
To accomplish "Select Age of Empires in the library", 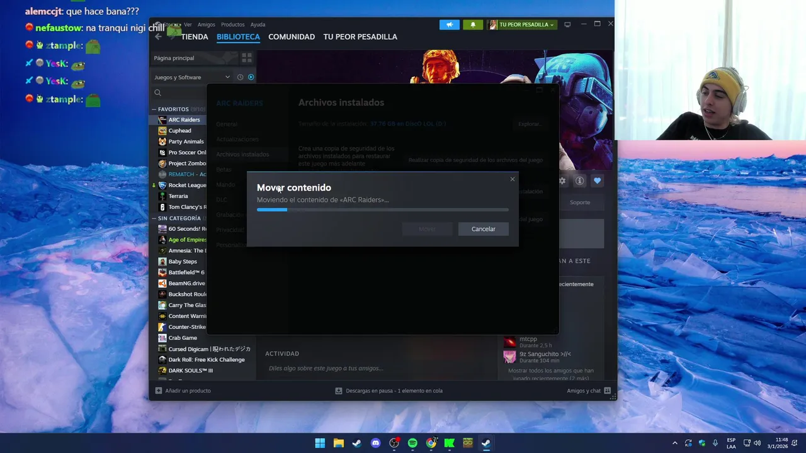I will click(187, 240).
